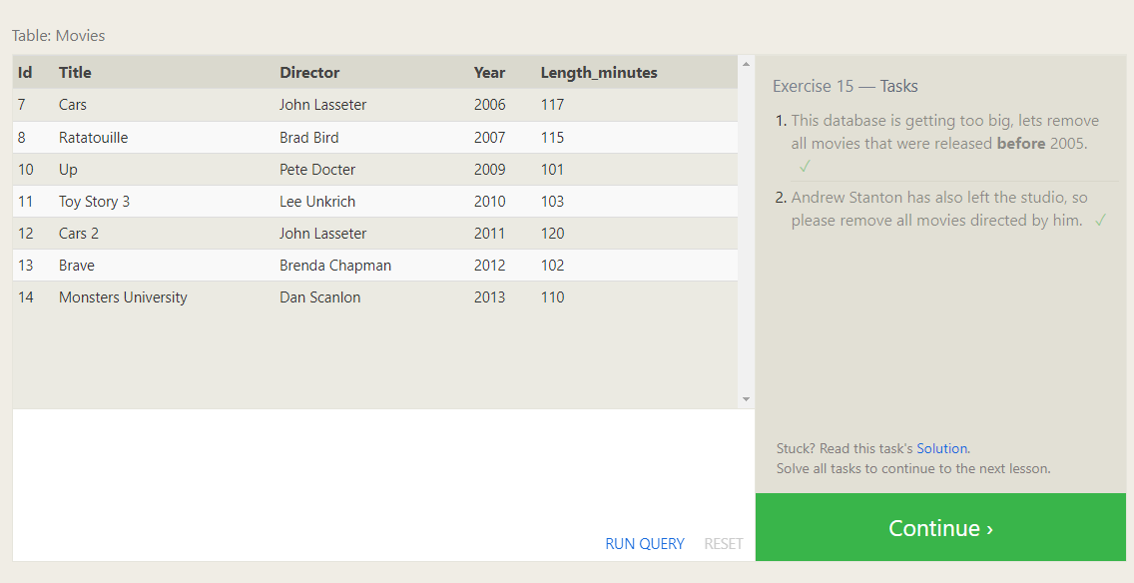1134x583 pixels.
Task: Open the task's Solution link
Action: pyautogui.click(x=941, y=449)
